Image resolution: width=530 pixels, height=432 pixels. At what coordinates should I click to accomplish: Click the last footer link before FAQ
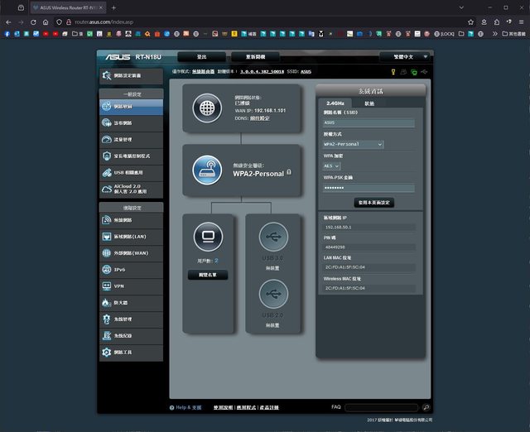(x=269, y=408)
